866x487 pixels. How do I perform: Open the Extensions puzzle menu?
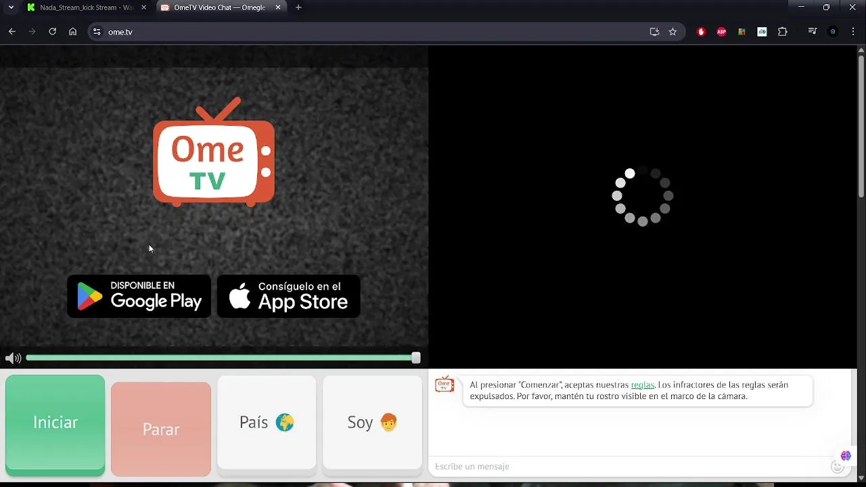tap(783, 32)
